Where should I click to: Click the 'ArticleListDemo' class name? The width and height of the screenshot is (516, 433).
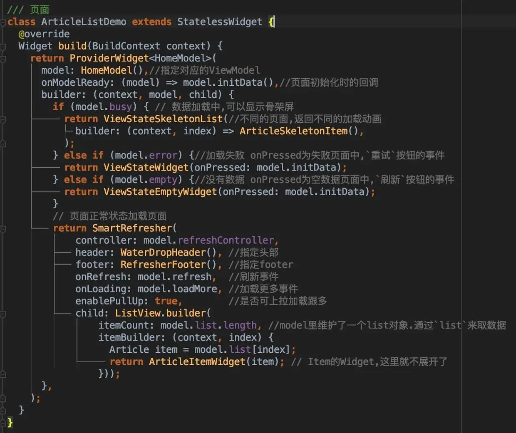[84, 22]
